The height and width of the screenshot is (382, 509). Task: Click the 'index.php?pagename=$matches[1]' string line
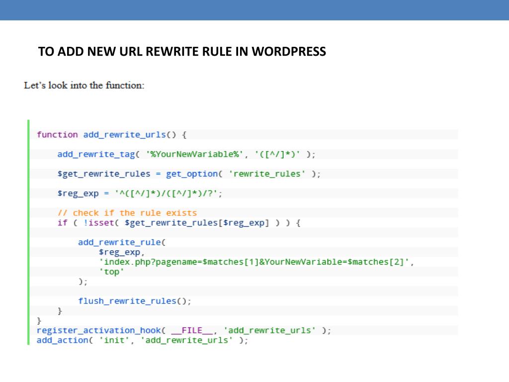(x=256, y=262)
